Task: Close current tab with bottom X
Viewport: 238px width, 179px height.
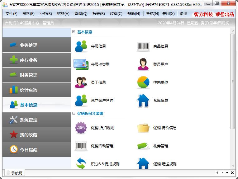Action: pos(232,173)
